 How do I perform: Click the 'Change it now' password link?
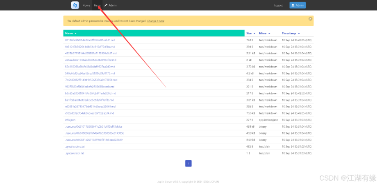coord(156,21)
